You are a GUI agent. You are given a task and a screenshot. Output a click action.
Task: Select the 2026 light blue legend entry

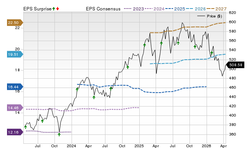pyautogui.click(x=196, y=9)
